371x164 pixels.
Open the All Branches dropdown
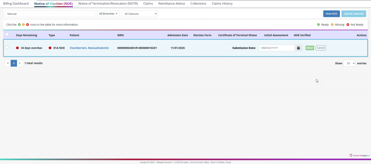coord(108,14)
